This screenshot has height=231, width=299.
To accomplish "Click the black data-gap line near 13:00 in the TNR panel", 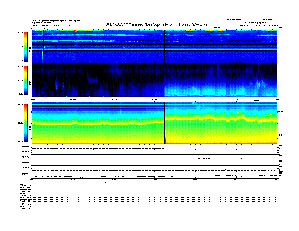I will 165,123.
